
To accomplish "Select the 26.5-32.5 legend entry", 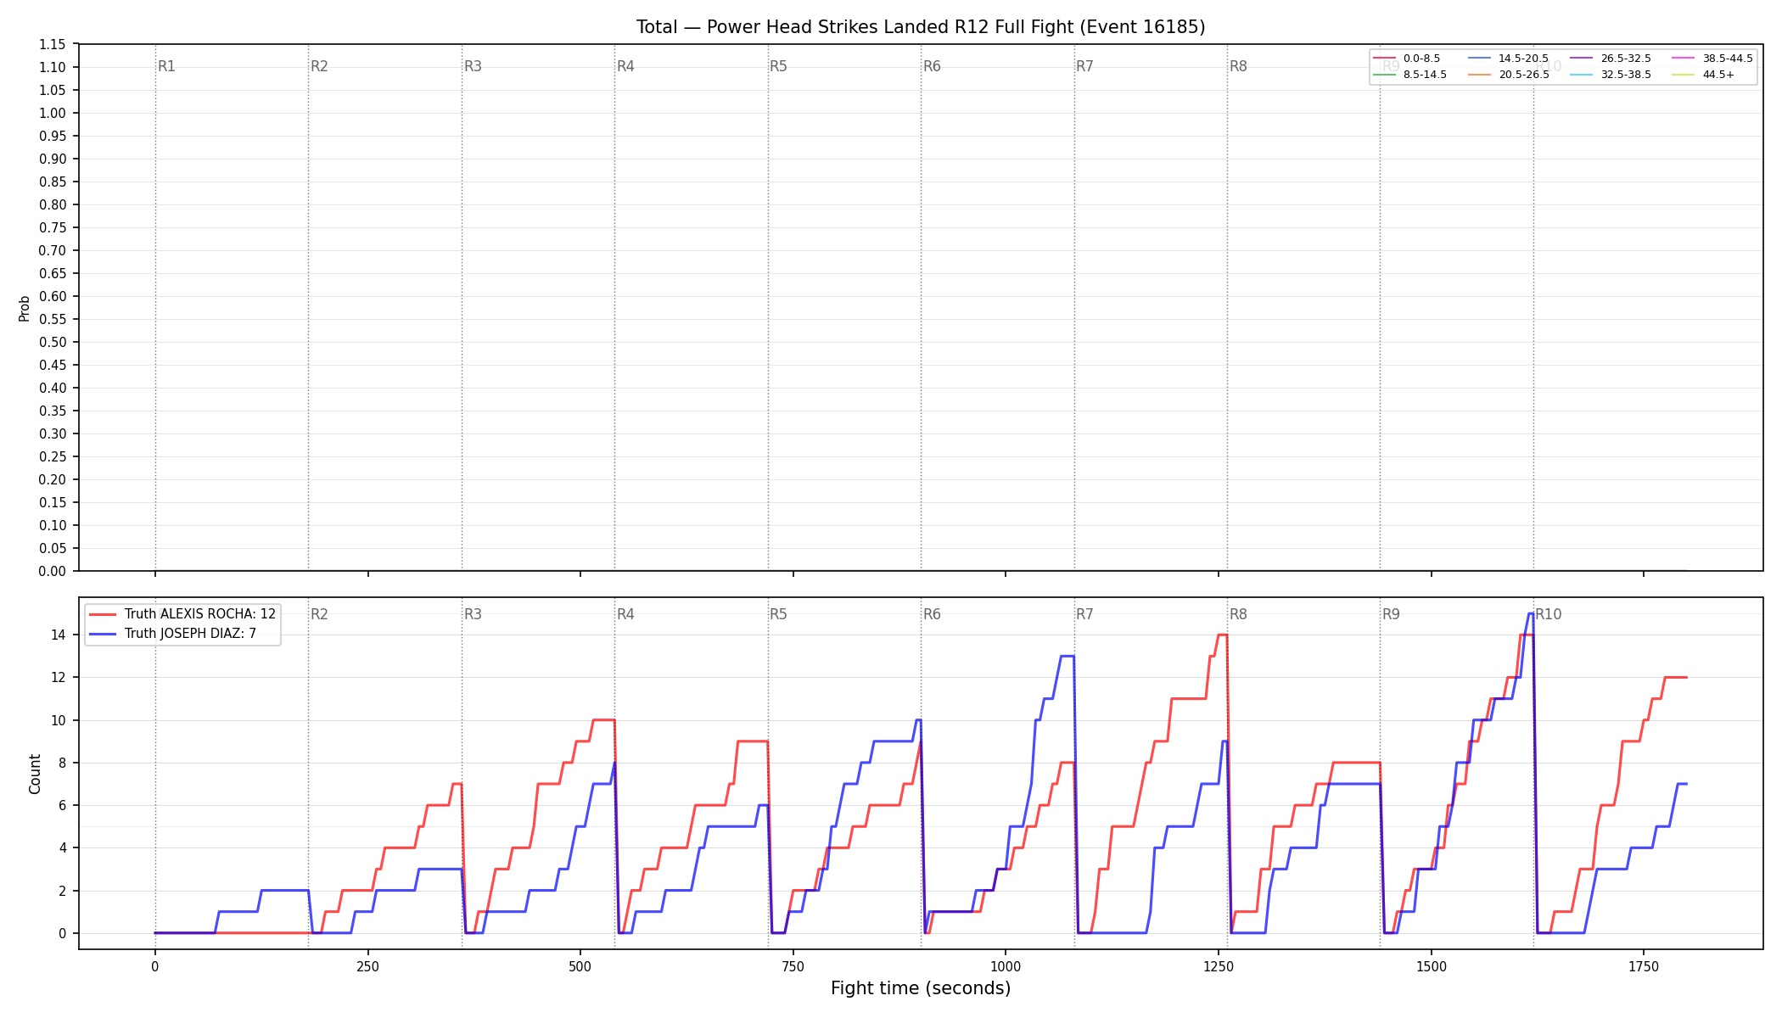I will click(1611, 59).
